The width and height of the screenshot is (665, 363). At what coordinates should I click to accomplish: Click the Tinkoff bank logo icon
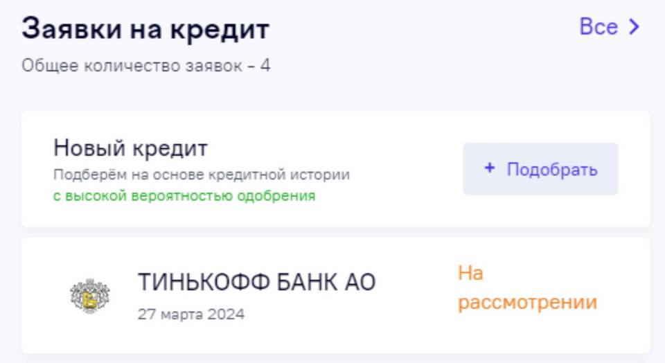coord(90,296)
